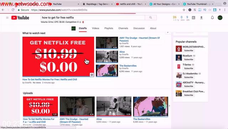This screenshot has width=228, height=129.
Task: Click the browser back arrow
Action: pos(3,10)
